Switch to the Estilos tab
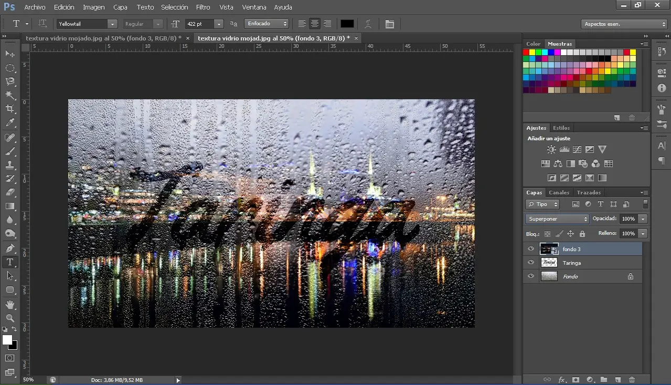 pyautogui.click(x=561, y=128)
